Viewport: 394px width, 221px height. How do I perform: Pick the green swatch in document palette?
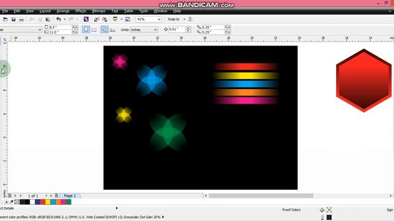coord(68,202)
